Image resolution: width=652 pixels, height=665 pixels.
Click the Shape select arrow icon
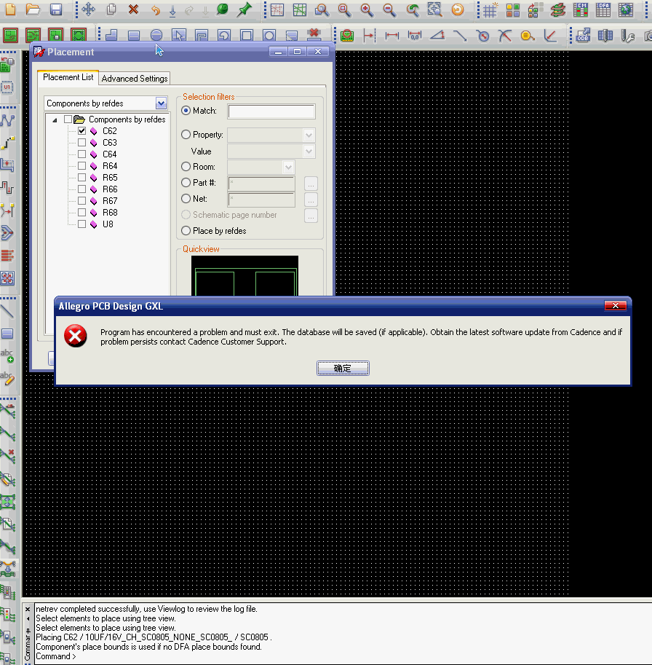pos(179,35)
